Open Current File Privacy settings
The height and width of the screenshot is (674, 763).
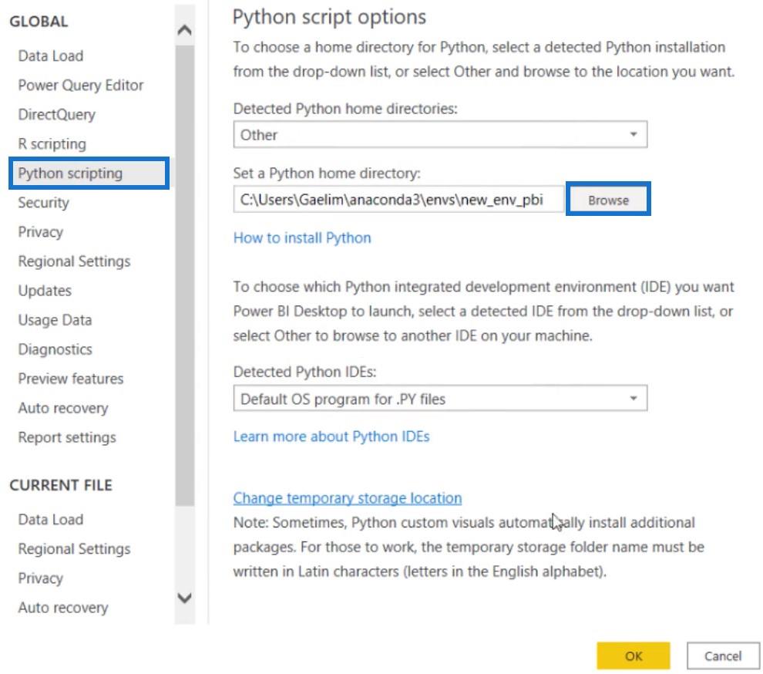click(x=40, y=578)
